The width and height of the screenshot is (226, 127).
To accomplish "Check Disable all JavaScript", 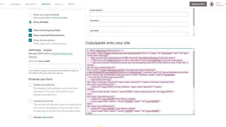I will pos(30,85).
